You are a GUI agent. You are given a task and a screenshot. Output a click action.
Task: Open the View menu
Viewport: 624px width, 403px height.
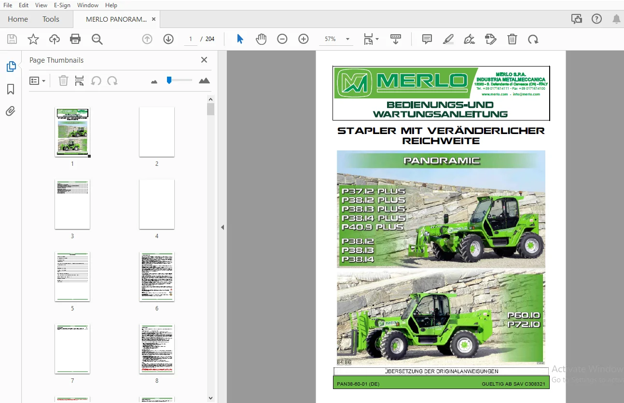tap(41, 5)
